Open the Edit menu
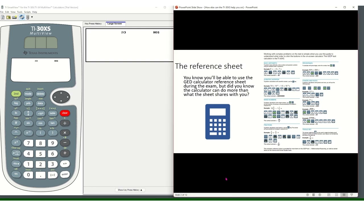The image size is (364, 204). (7, 12)
